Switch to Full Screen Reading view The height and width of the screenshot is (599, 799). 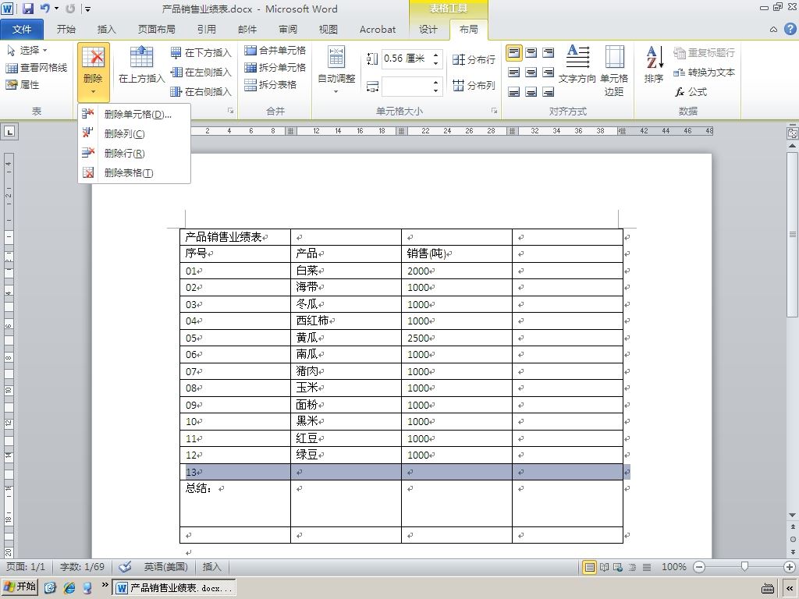click(x=605, y=567)
